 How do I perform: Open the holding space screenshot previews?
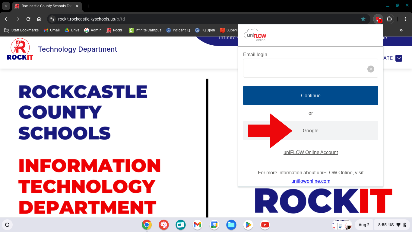click(x=342, y=225)
